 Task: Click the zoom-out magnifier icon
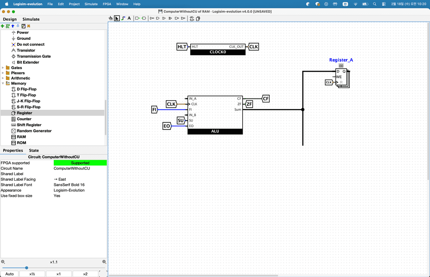tap(3, 262)
